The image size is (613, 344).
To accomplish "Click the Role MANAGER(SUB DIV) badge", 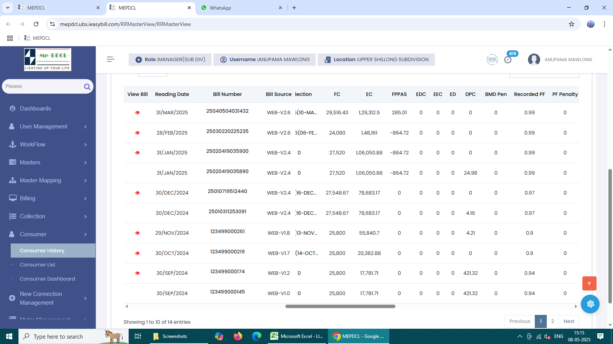I will [x=170, y=60].
